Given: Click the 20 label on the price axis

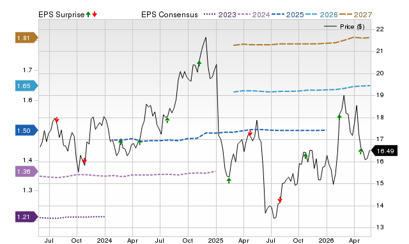Looking at the screenshot, I should [380, 73].
